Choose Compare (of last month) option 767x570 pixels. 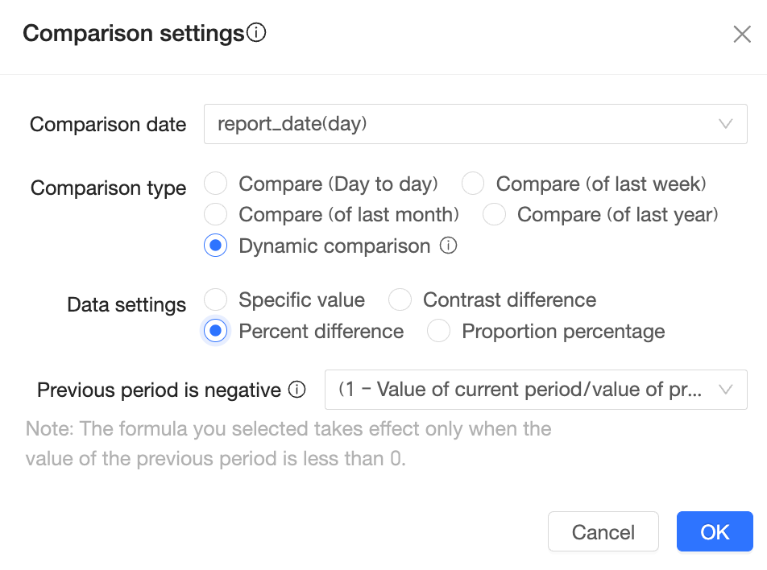[216, 215]
